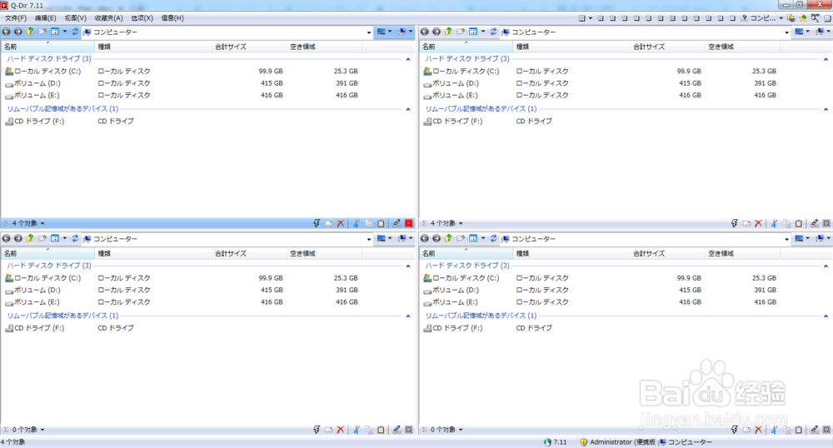This screenshot has height=448, width=833.
Task: Open the address bar dropdown in bottom-right pane
Action: click(787, 239)
